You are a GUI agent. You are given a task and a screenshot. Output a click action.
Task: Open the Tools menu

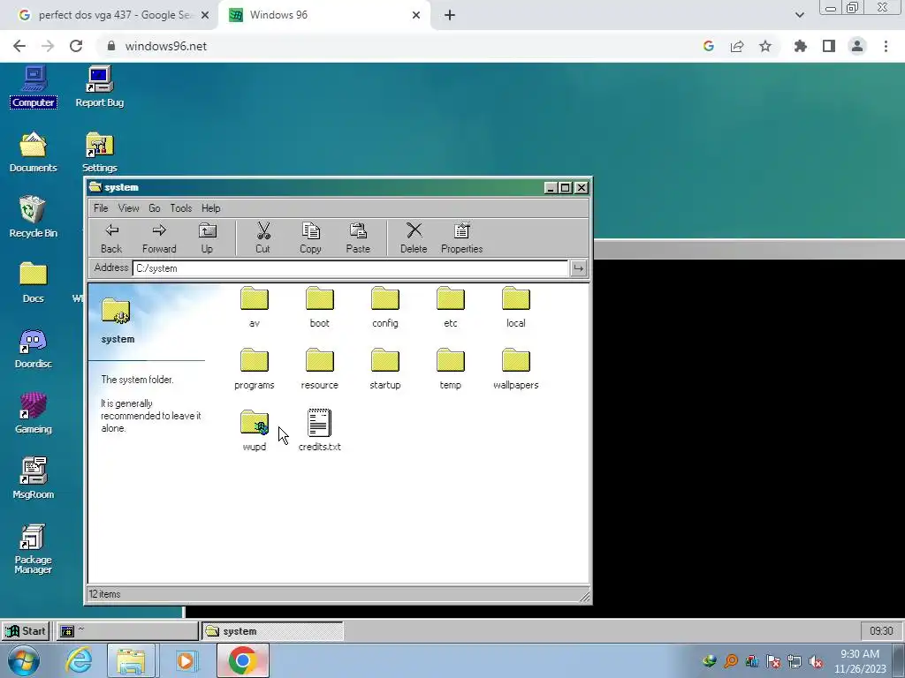(181, 208)
